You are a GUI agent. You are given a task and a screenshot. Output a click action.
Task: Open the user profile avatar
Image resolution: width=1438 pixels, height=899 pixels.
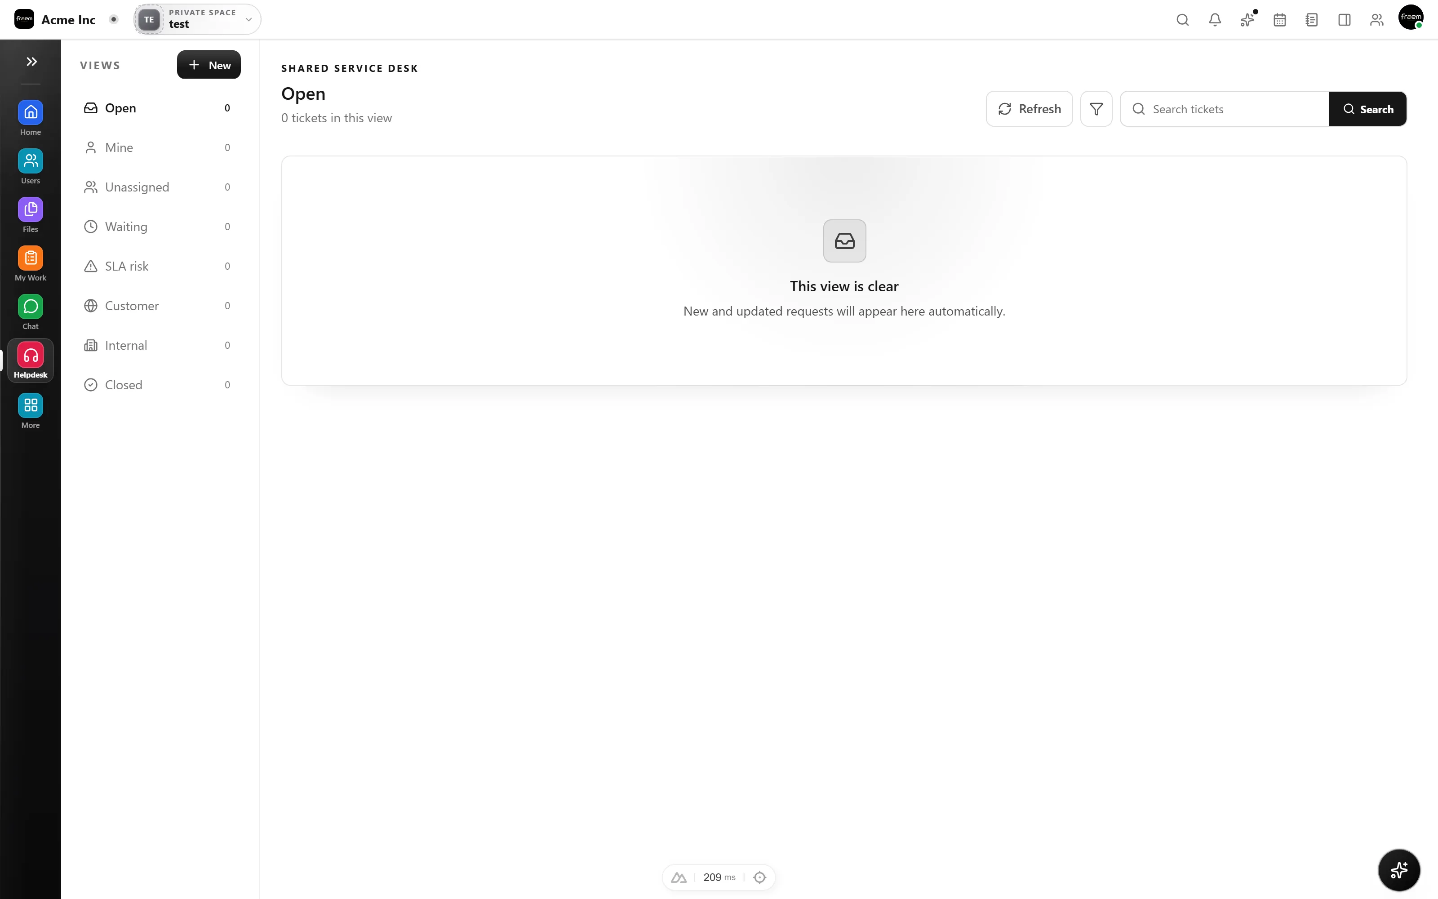(1411, 17)
